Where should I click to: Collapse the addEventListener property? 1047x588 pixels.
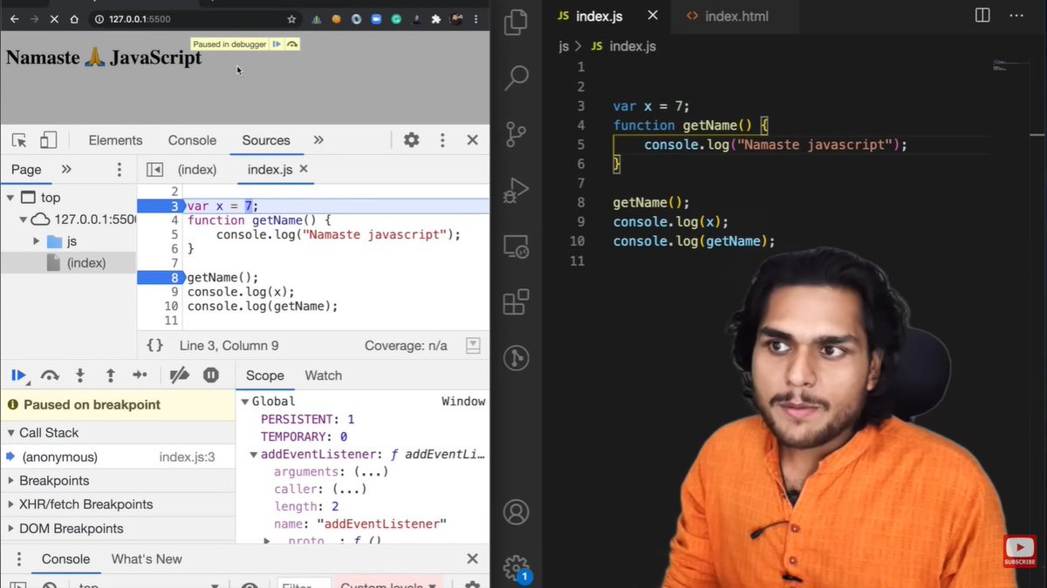click(254, 455)
